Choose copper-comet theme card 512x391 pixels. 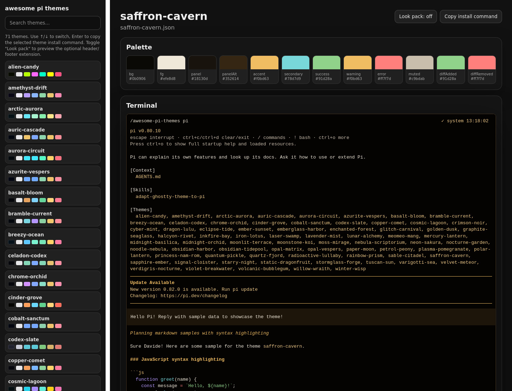(53, 364)
